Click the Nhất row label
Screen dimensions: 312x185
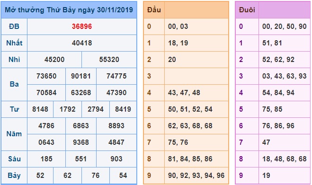pos(14,43)
